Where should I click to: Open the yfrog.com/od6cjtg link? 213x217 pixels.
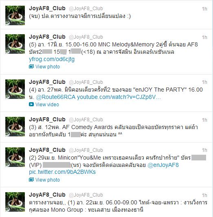coord(52,59)
